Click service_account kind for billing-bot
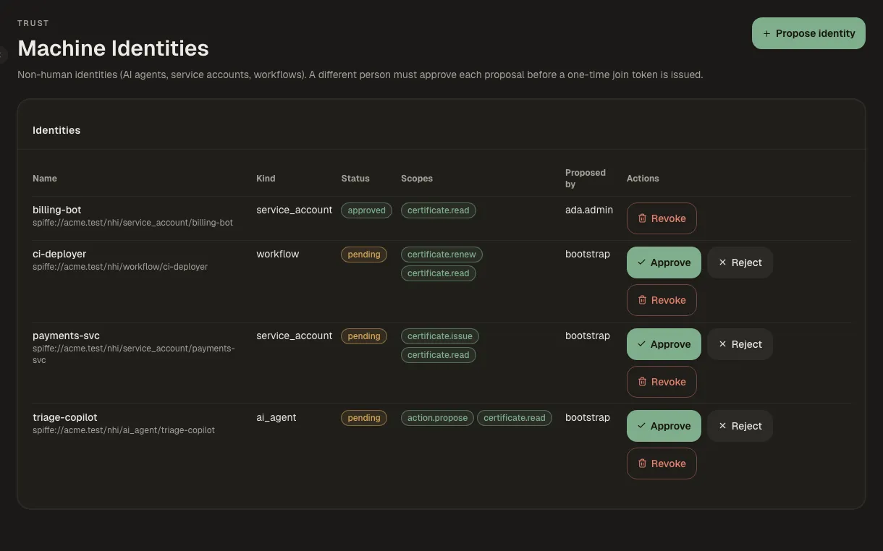The height and width of the screenshot is (551, 883). 294,210
